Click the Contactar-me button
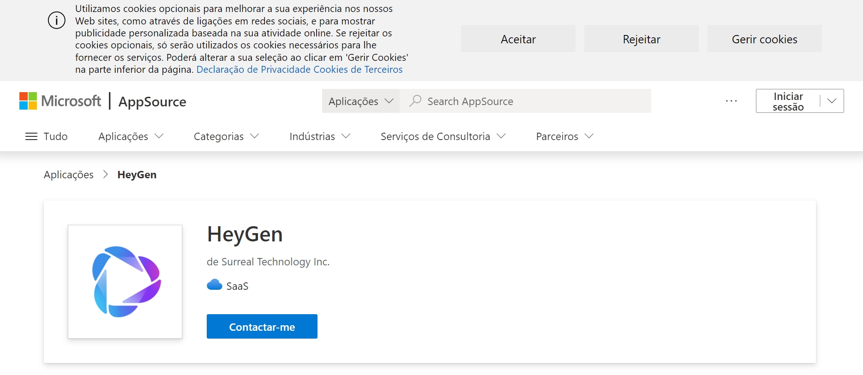 click(x=262, y=327)
